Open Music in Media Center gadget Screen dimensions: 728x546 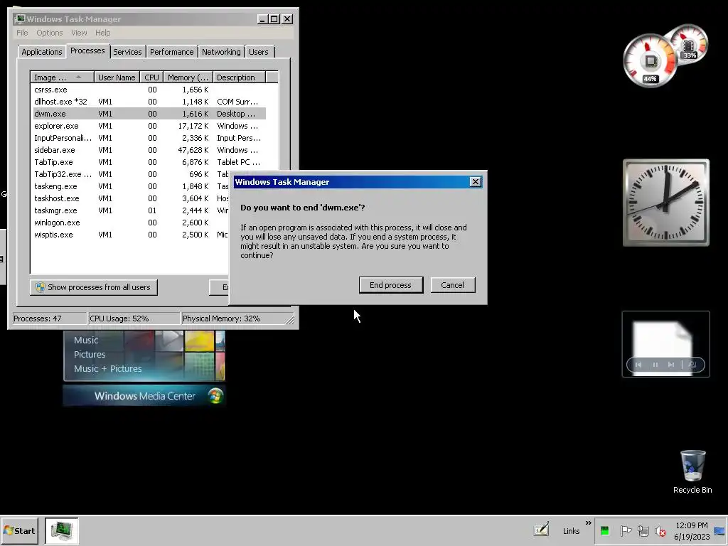click(86, 341)
